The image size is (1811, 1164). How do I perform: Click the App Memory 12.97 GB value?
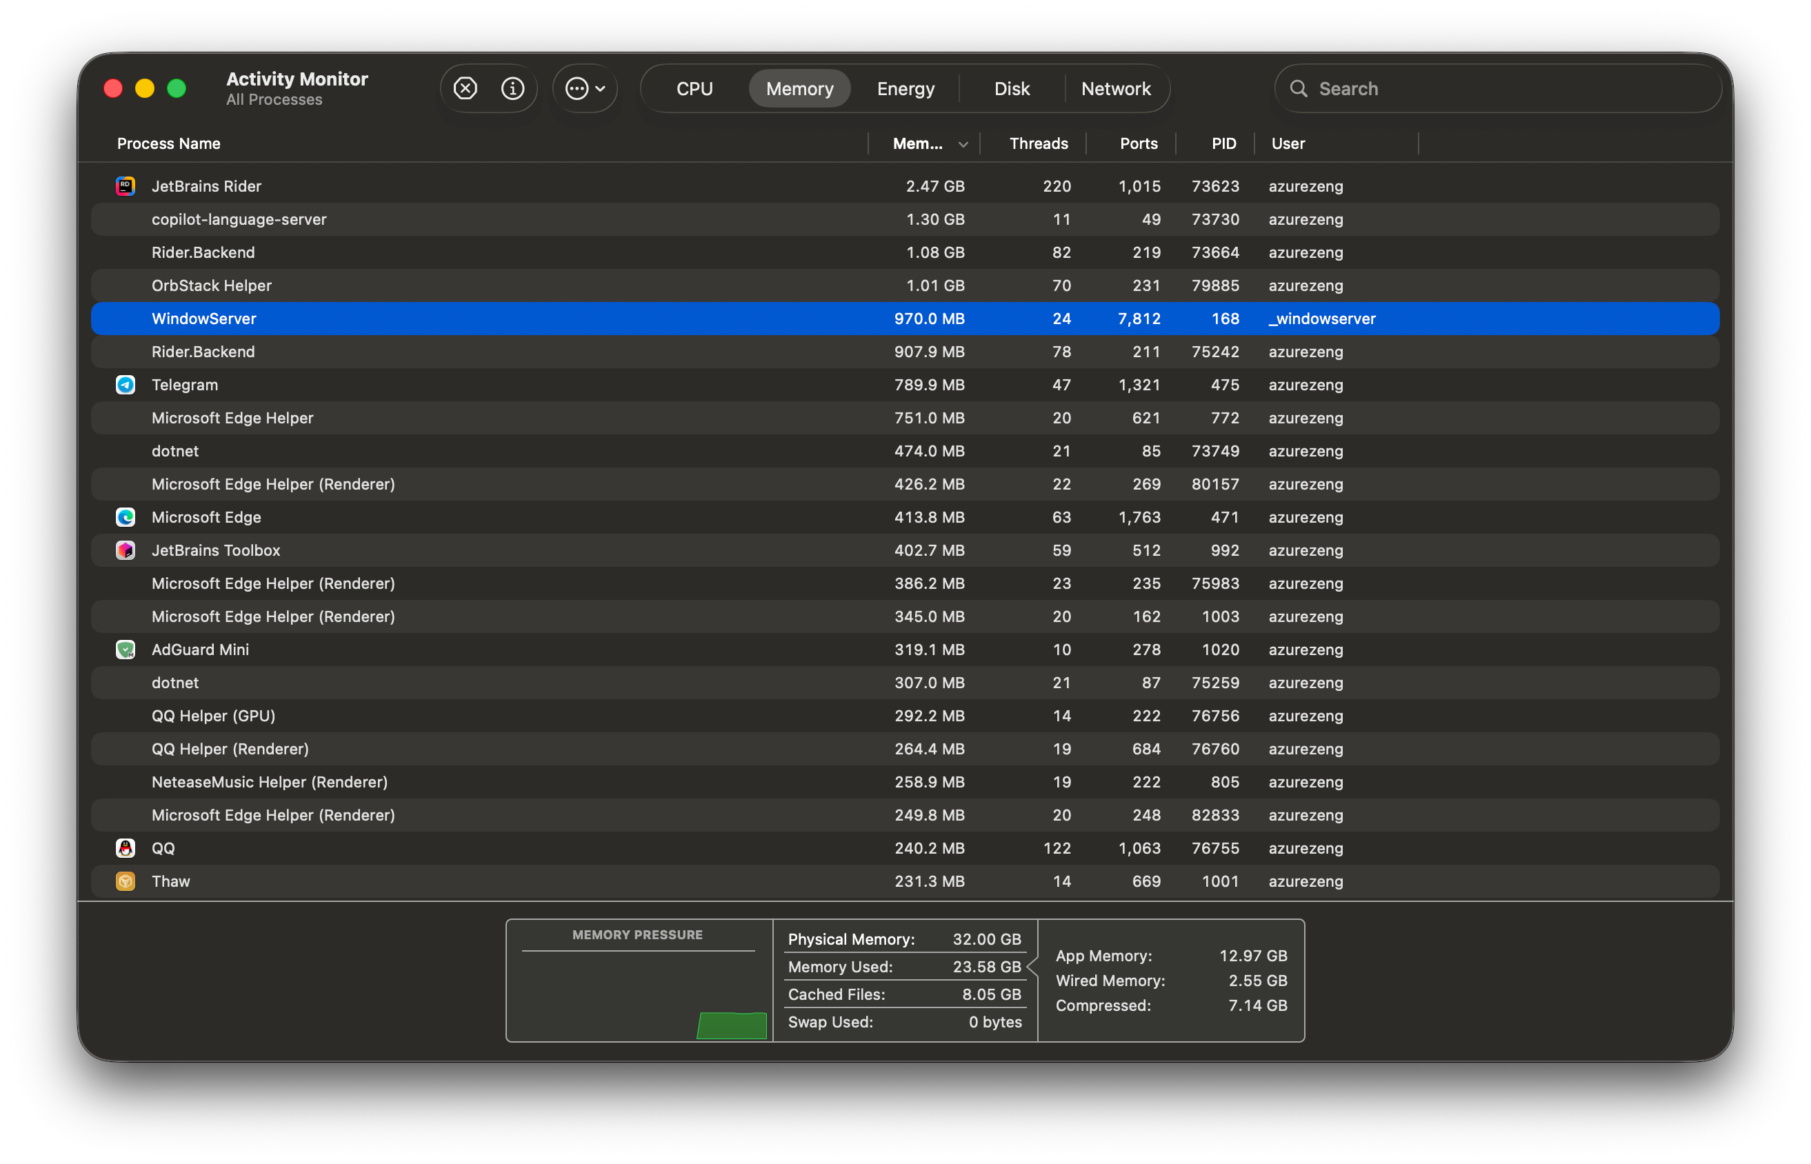click(x=1252, y=955)
